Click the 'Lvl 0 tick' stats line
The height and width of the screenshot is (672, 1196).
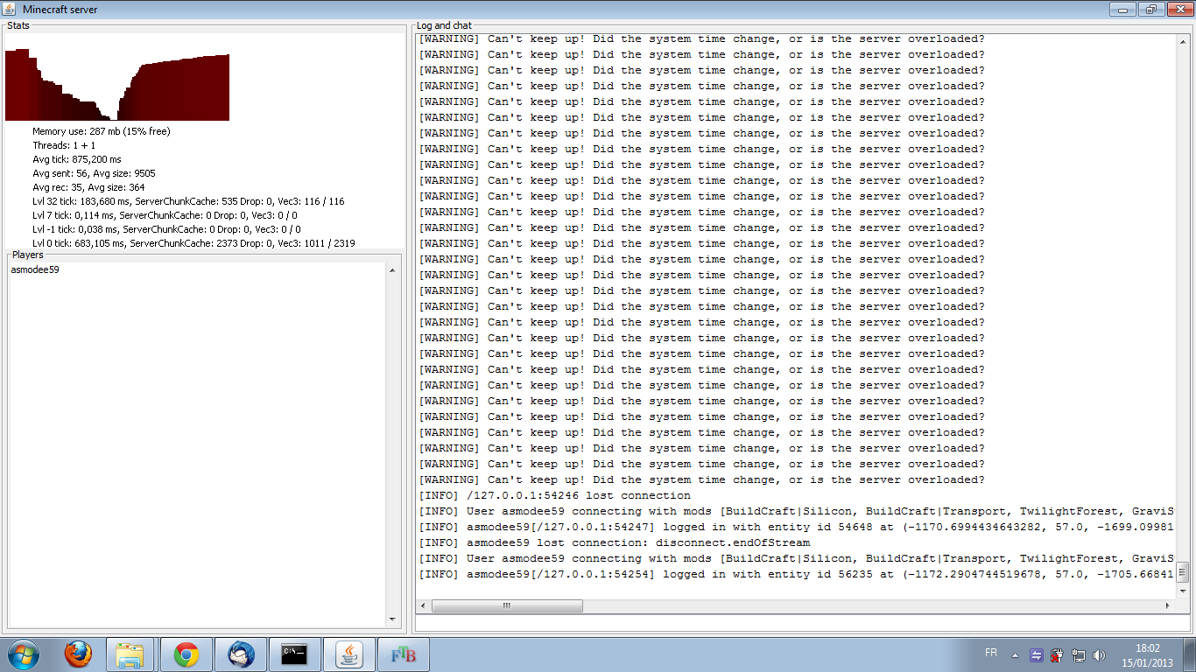click(193, 243)
